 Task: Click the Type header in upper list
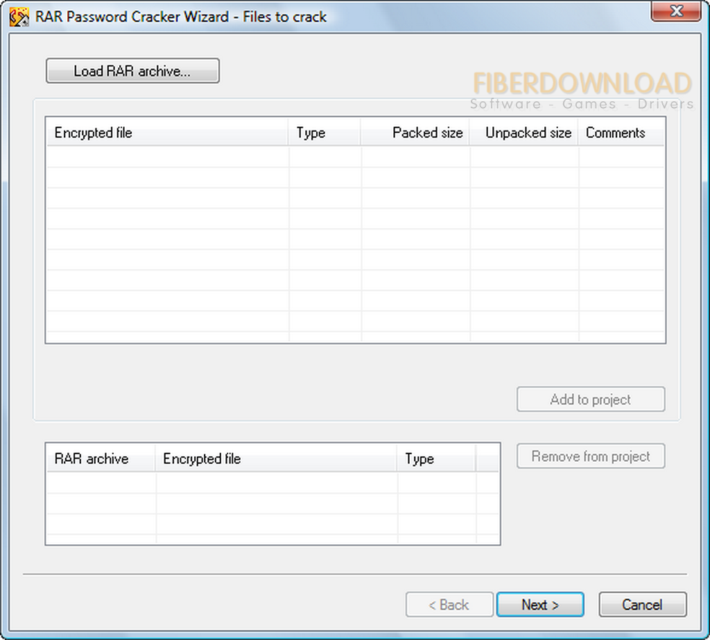324,132
